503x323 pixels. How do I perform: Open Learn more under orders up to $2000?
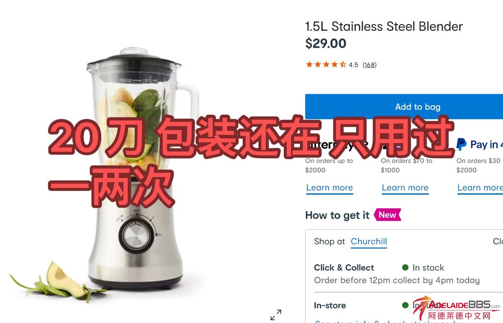click(x=329, y=188)
